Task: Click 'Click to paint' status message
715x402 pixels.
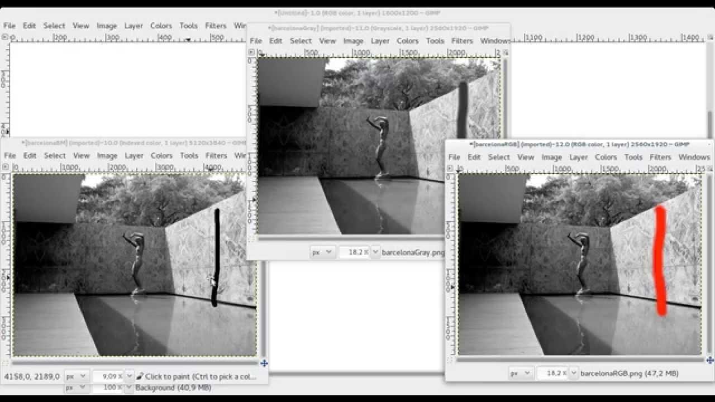Action: [x=201, y=376]
